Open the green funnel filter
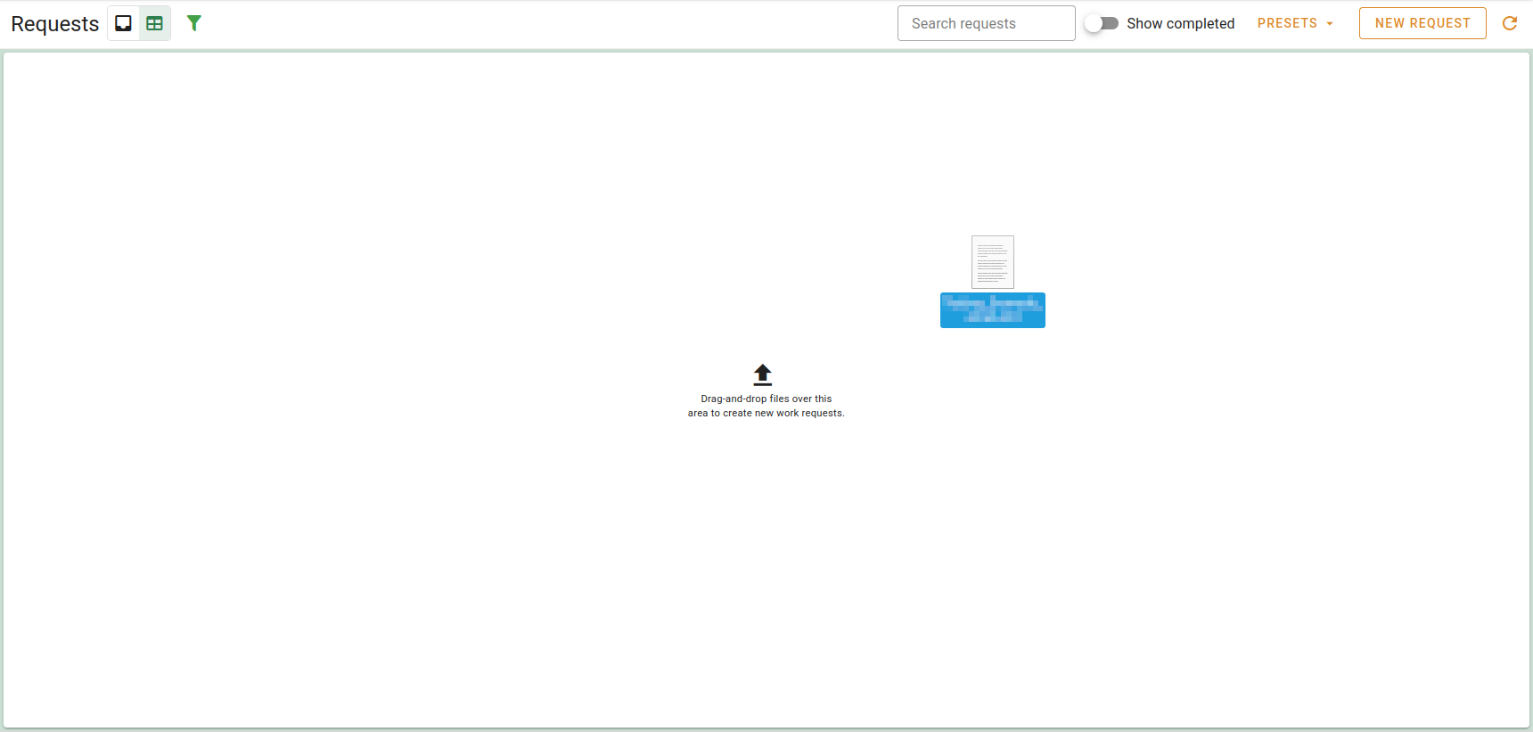 tap(193, 23)
